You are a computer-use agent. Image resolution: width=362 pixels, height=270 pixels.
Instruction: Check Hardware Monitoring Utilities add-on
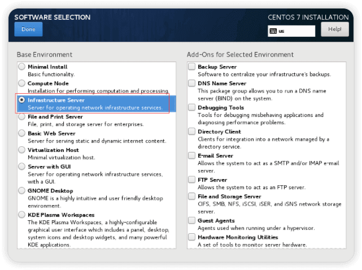(191, 237)
